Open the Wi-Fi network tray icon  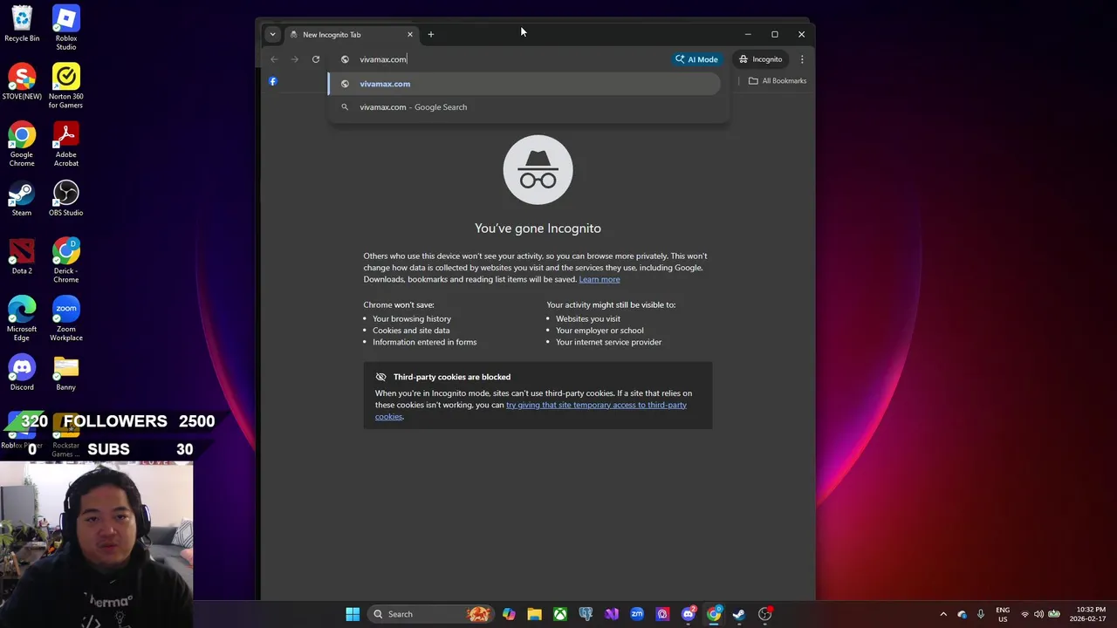tap(1024, 614)
